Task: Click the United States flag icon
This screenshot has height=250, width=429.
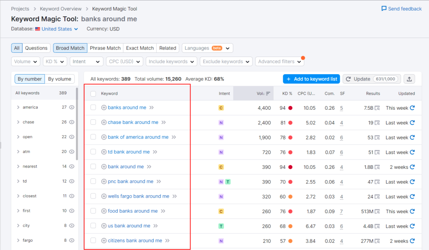Action: [37, 29]
